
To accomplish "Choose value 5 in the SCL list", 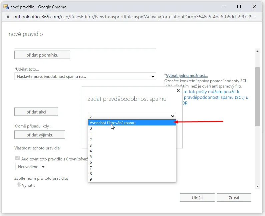I will pos(132,157).
